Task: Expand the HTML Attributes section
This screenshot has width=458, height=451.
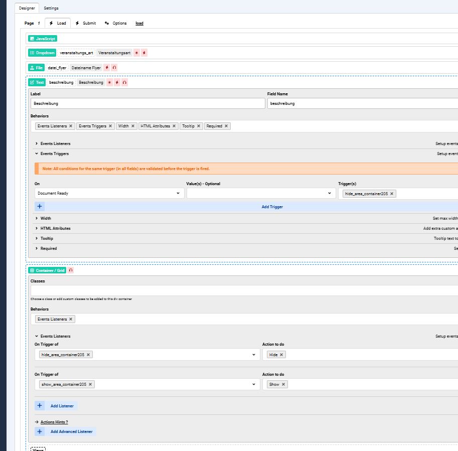Action: [x=55, y=228]
